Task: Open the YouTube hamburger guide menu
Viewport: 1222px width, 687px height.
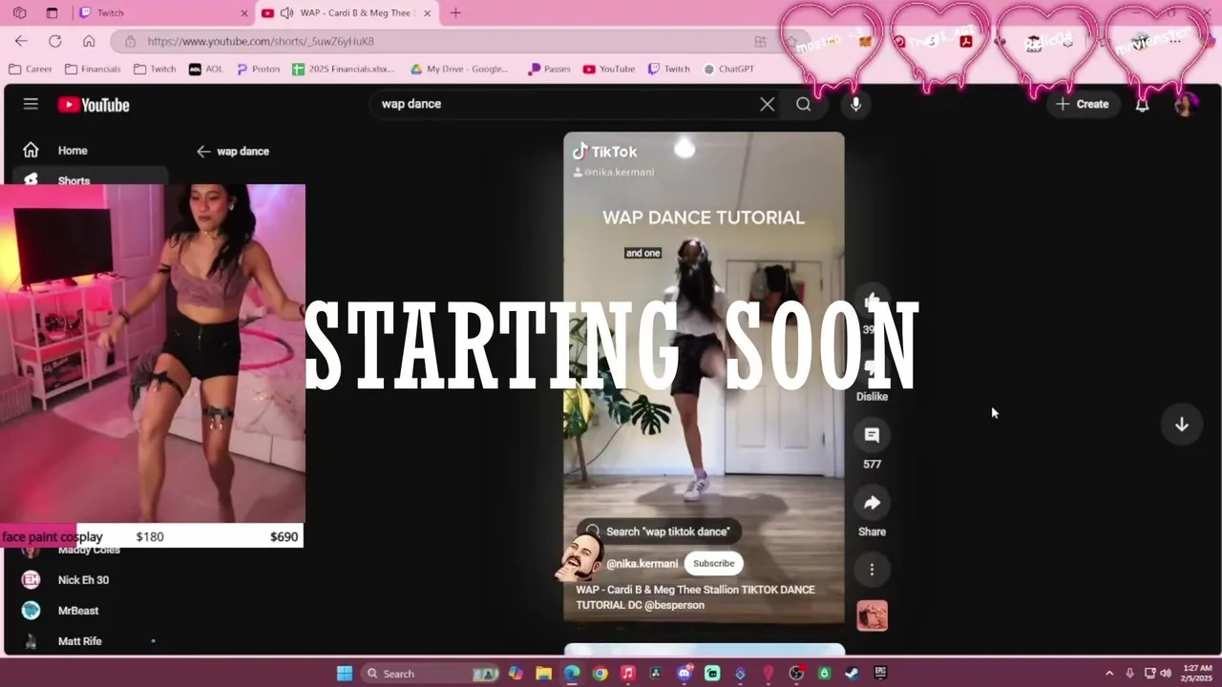Action: coord(31,104)
